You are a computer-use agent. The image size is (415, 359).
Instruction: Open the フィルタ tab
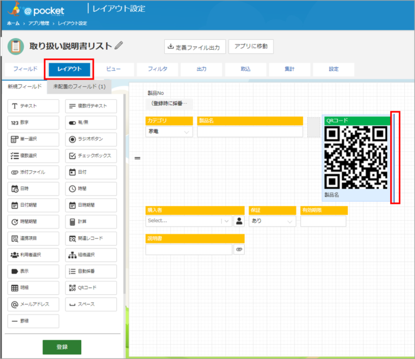pyautogui.click(x=158, y=69)
